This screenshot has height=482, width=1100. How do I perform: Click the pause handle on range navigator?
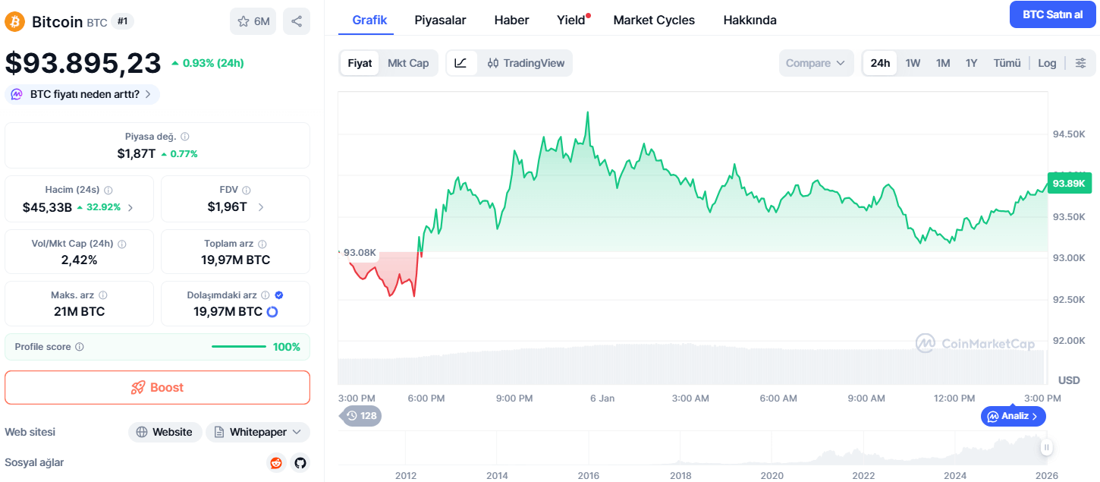coord(1047,448)
